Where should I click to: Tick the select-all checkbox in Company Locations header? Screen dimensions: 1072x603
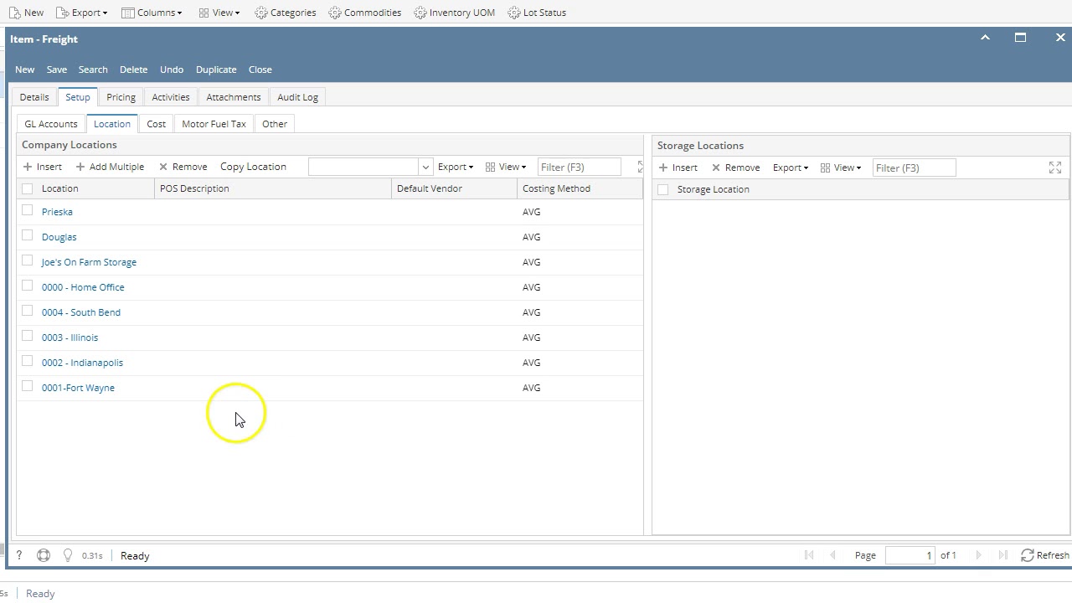pos(28,188)
